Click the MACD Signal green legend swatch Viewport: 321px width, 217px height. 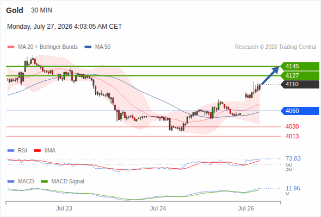pos(45,182)
